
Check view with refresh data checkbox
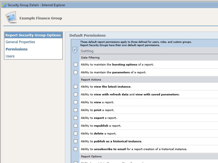coord(76,94)
